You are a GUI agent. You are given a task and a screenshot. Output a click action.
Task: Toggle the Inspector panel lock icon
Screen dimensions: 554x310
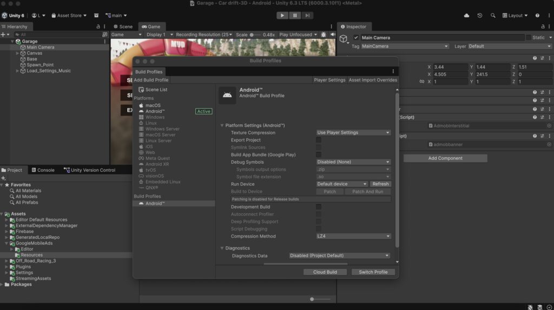coord(543,26)
